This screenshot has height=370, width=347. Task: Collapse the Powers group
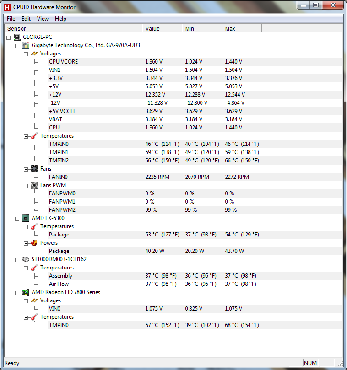[26, 243]
